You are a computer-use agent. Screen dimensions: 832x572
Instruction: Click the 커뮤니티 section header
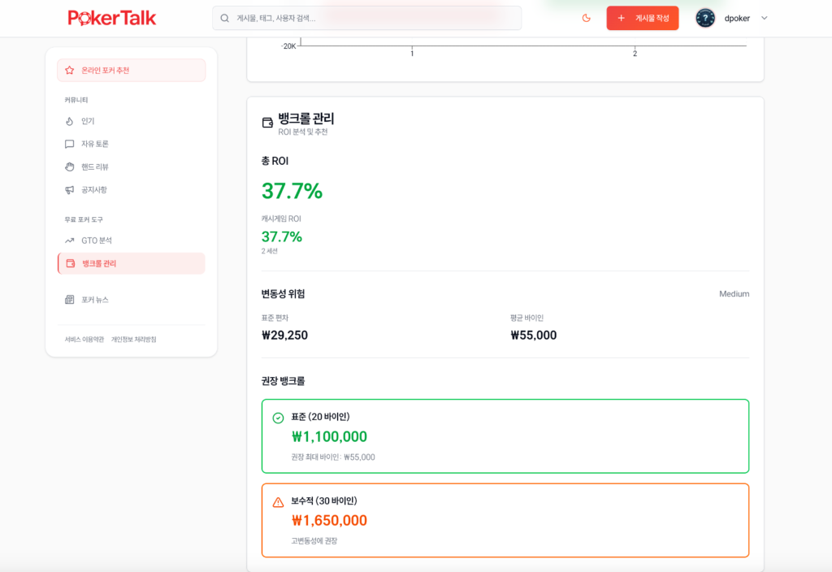click(x=76, y=100)
